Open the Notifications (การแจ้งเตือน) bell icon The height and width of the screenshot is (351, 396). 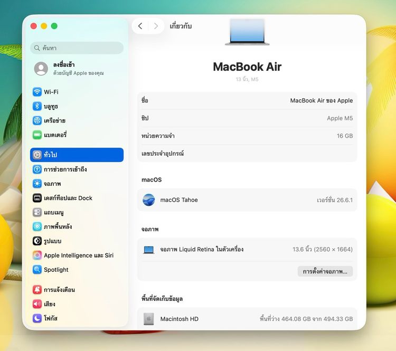[x=37, y=289]
